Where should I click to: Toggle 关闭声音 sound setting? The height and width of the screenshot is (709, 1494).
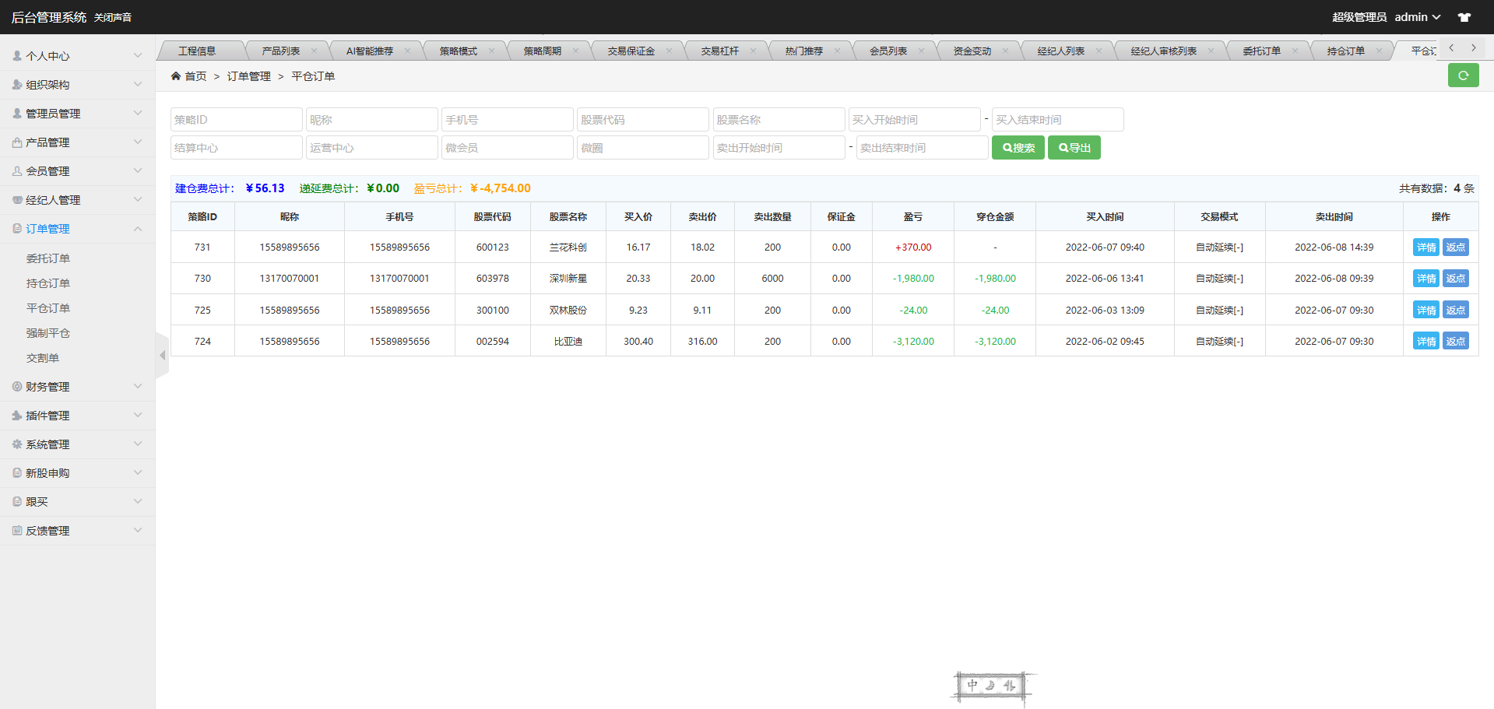point(113,17)
